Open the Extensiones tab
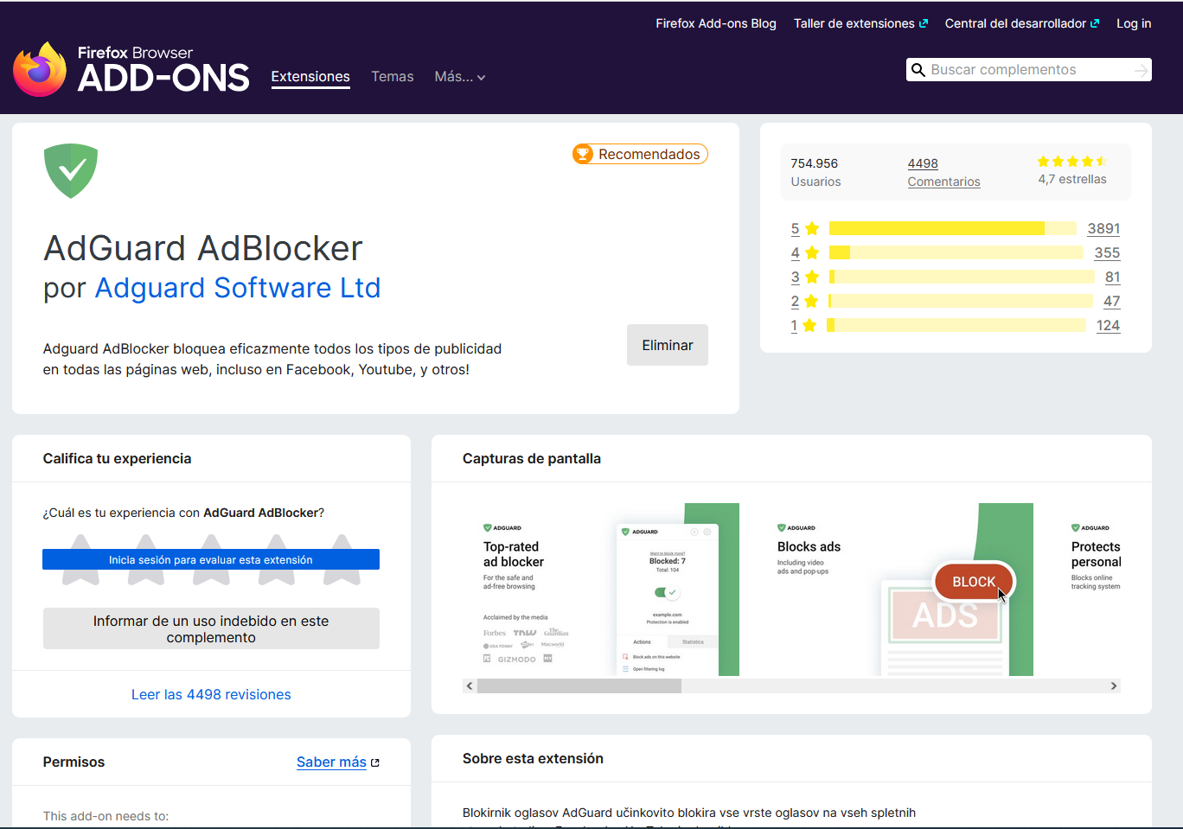Screen dimensions: 1183x829 310,77
